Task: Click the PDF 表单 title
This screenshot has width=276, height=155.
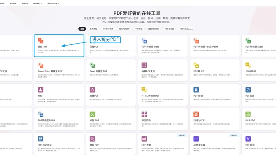Action: [146, 145]
